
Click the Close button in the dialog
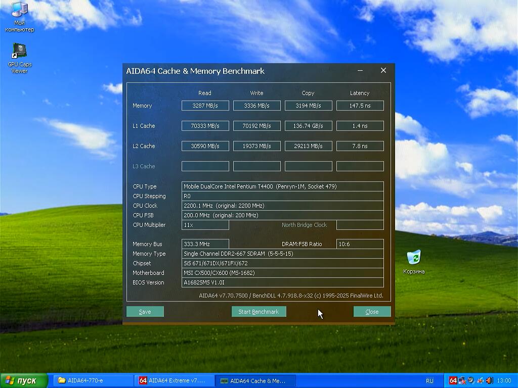[372, 312]
